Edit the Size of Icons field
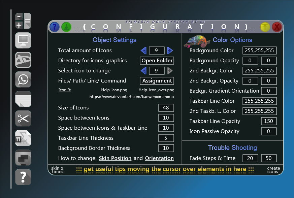 pyautogui.click(x=166, y=108)
